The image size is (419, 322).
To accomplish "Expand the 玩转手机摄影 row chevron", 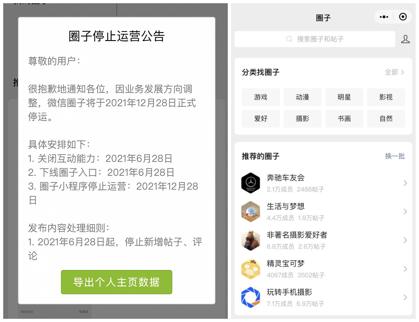I will (405, 297).
